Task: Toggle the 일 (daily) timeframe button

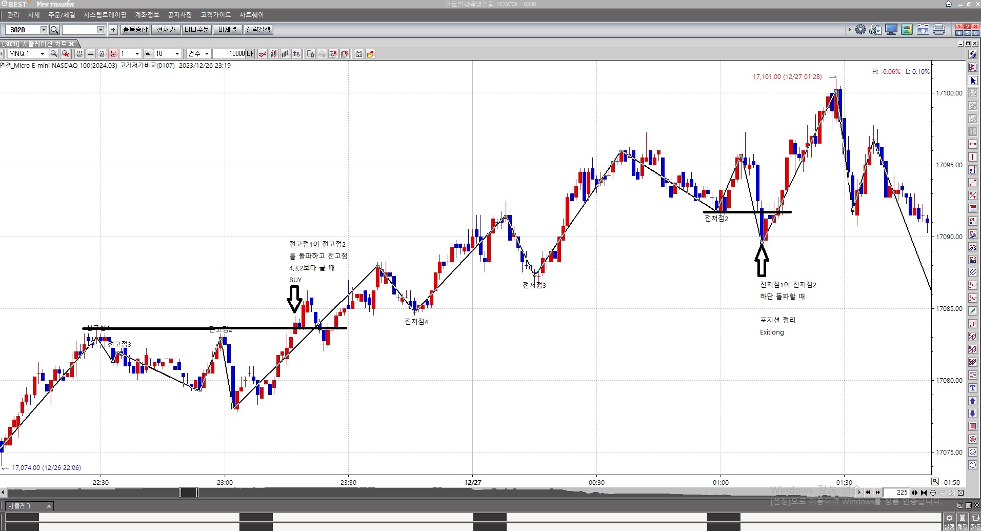Action: pyautogui.click(x=79, y=54)
